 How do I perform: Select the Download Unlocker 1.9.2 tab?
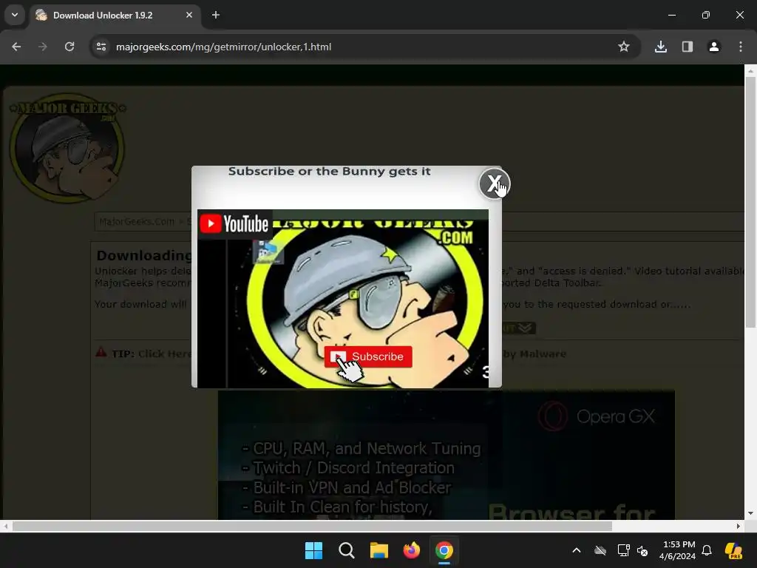coord(116,16)
